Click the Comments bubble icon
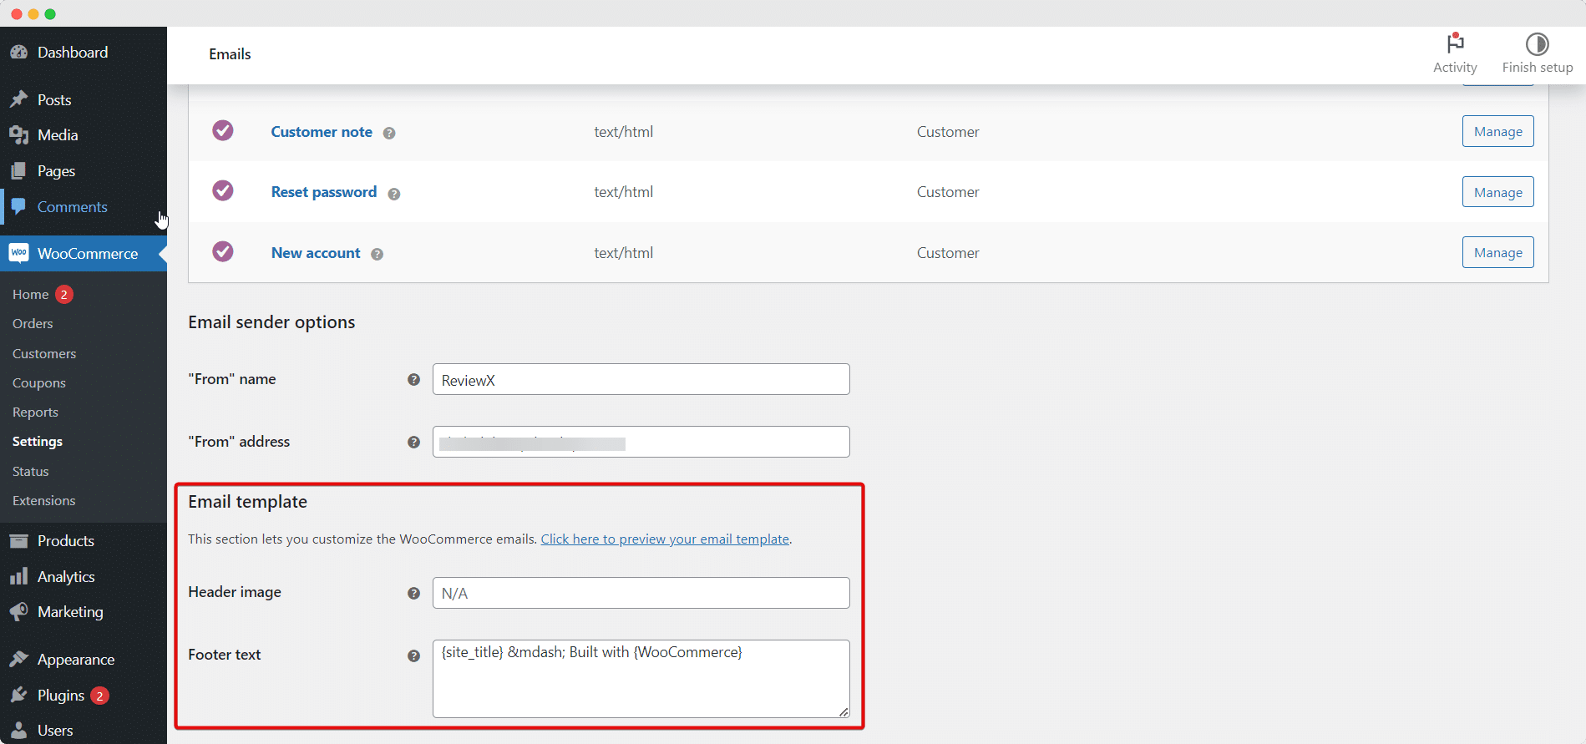 tap(18, 206)
